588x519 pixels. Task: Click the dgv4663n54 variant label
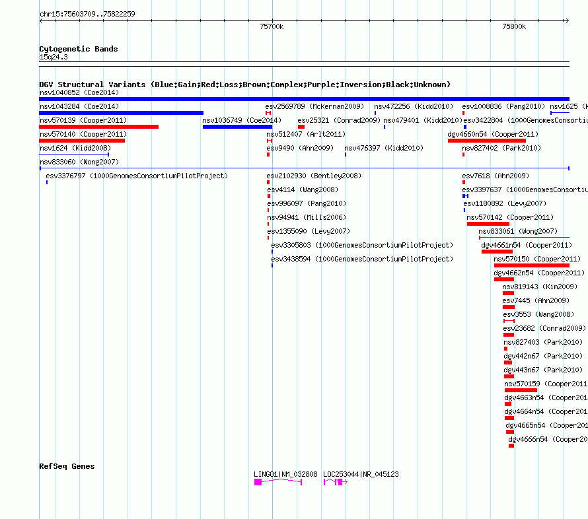[x=546, y=398]
